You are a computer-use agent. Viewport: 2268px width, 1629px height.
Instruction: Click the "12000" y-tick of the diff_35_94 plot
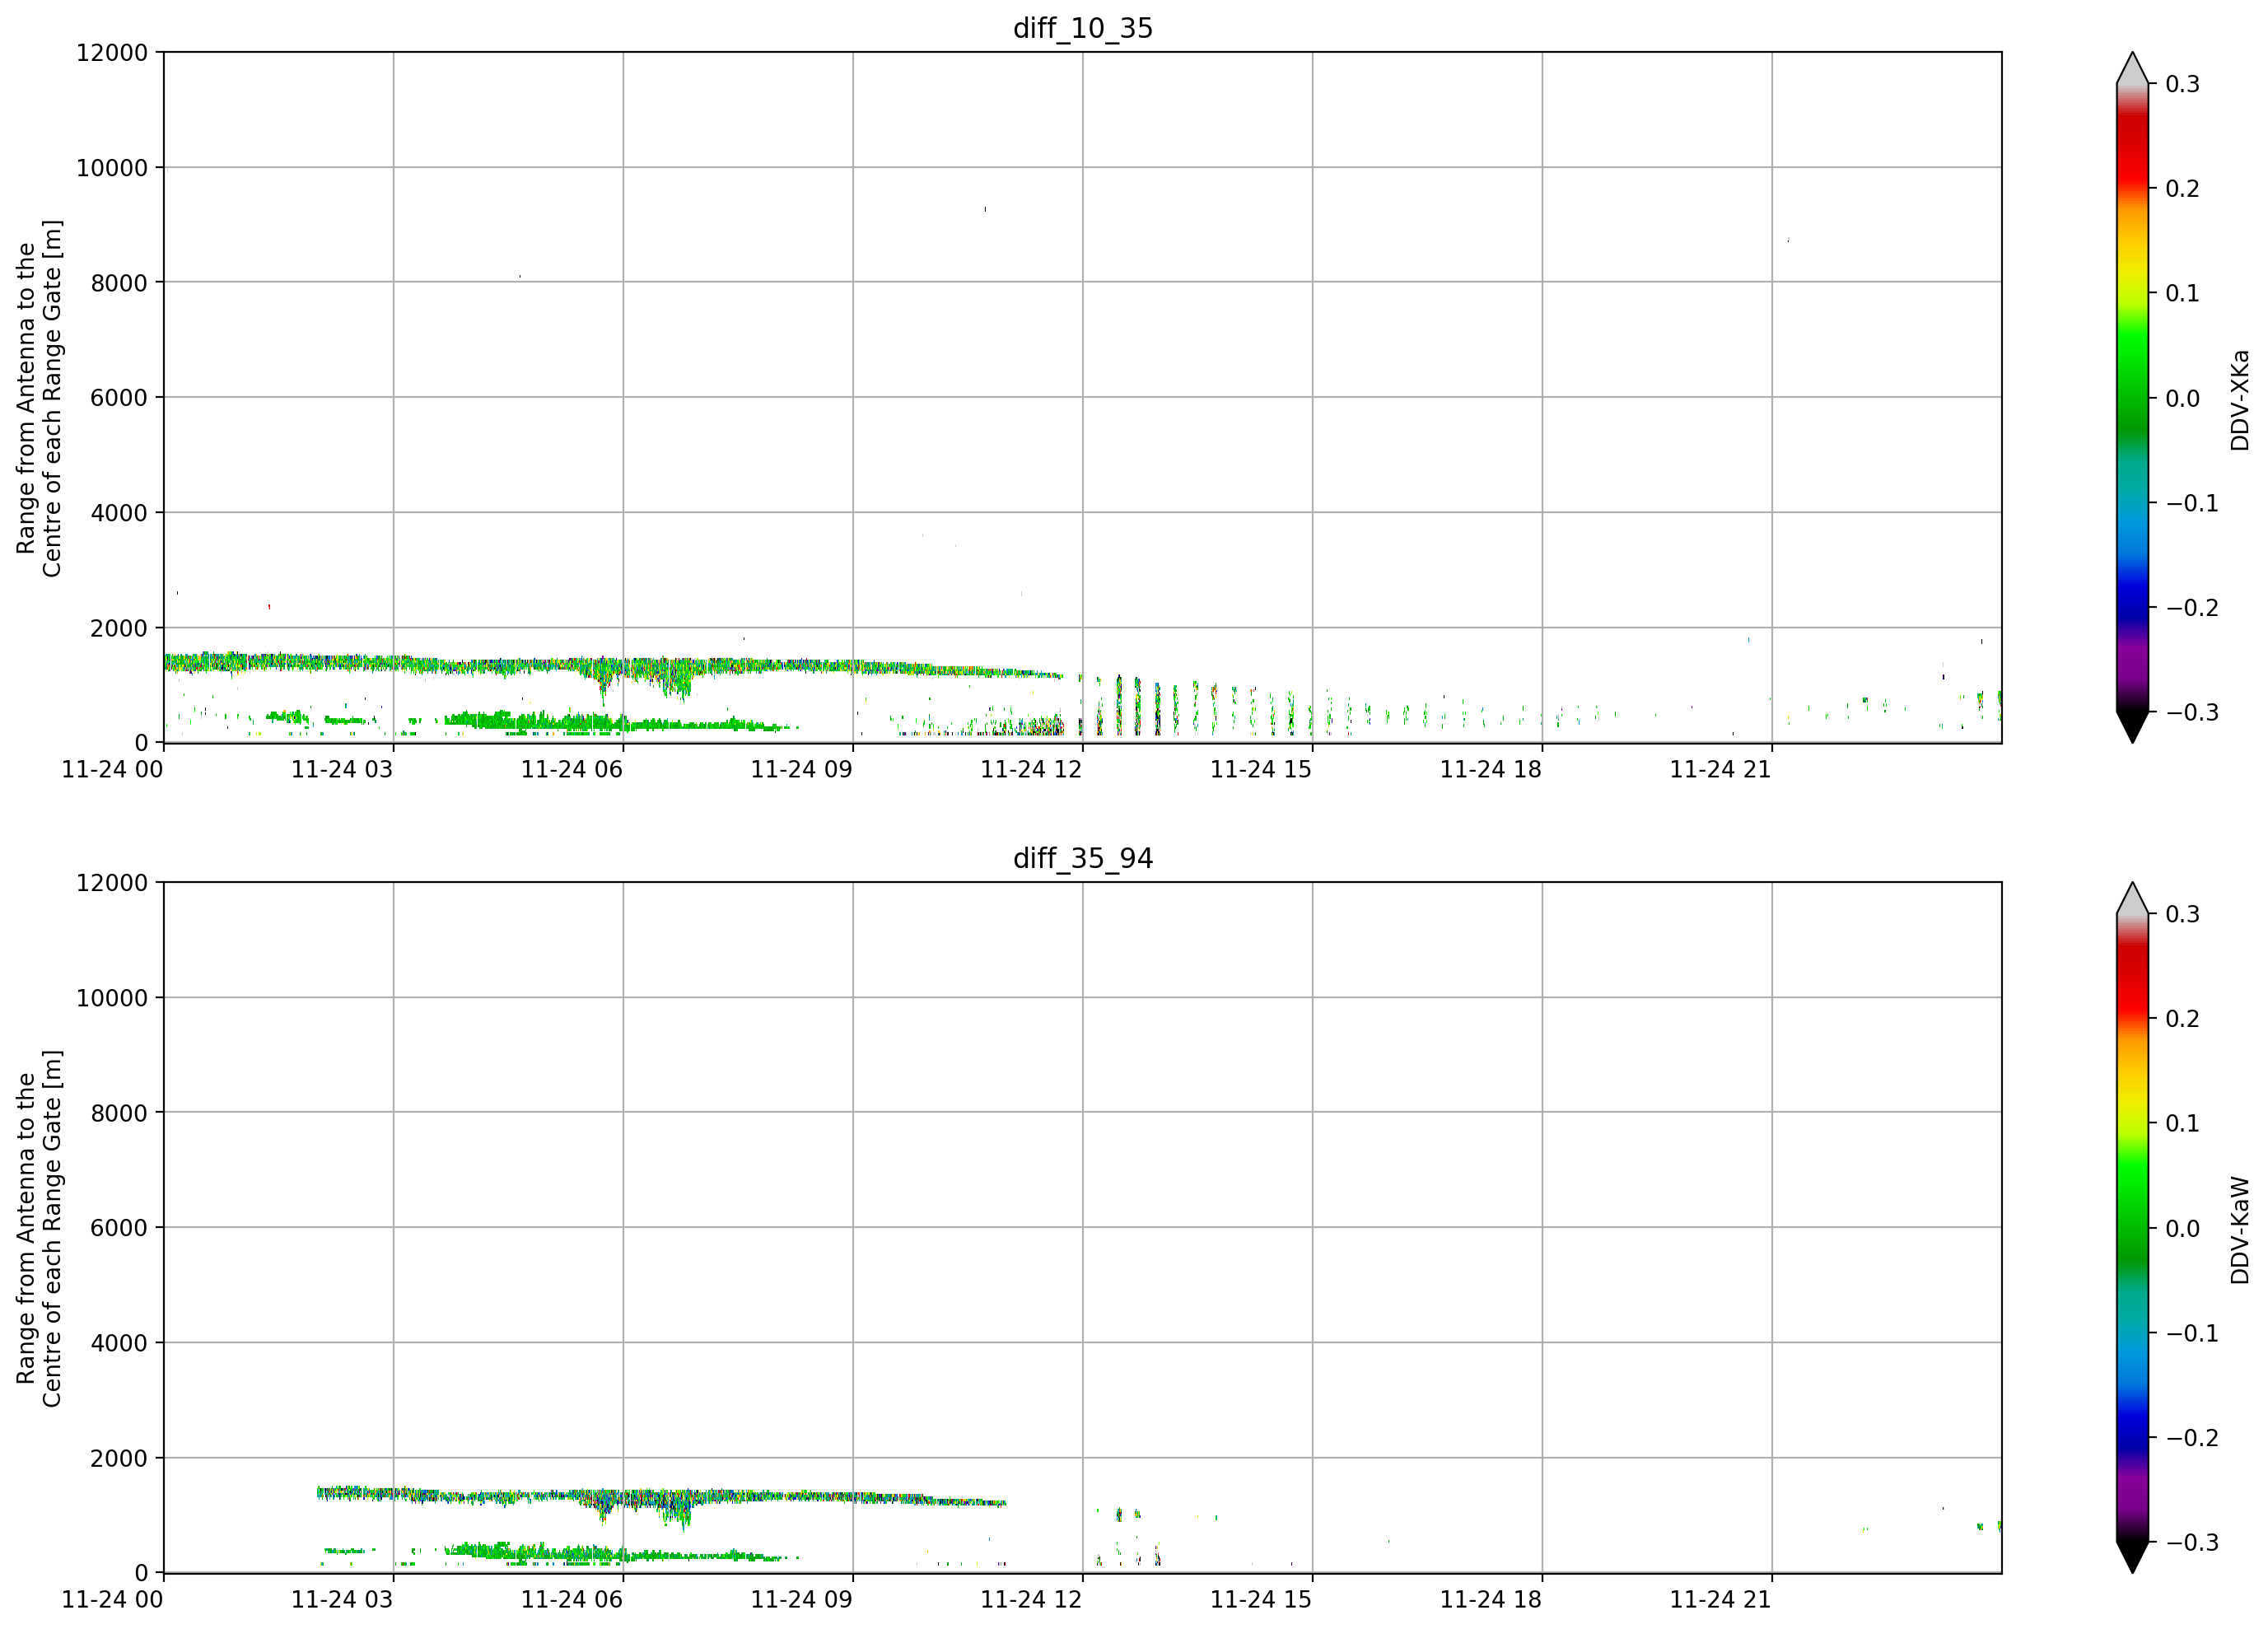click(112, 882)
